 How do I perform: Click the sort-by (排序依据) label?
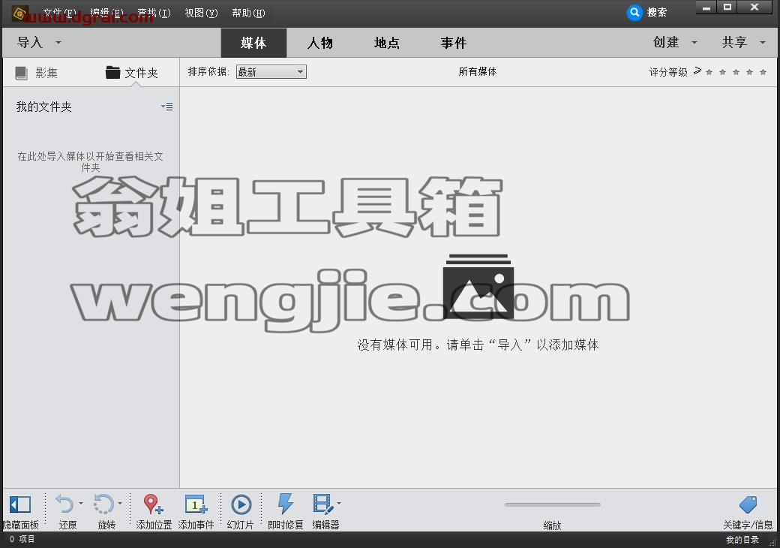[208, 71]
